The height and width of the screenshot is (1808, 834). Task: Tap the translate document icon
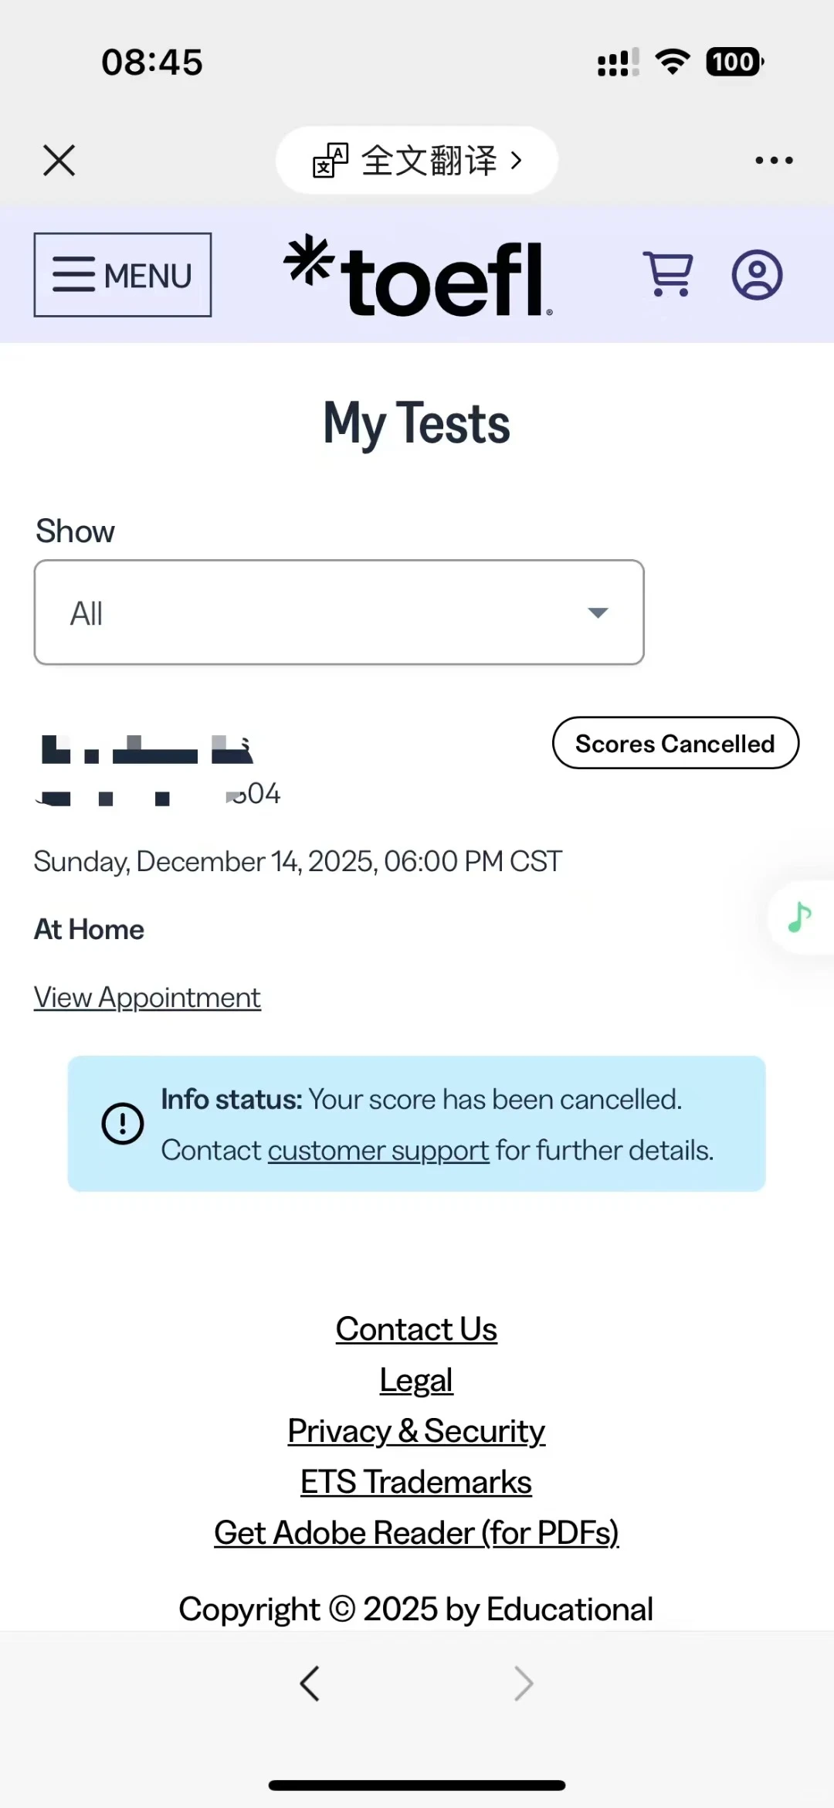tap(331, 161)
